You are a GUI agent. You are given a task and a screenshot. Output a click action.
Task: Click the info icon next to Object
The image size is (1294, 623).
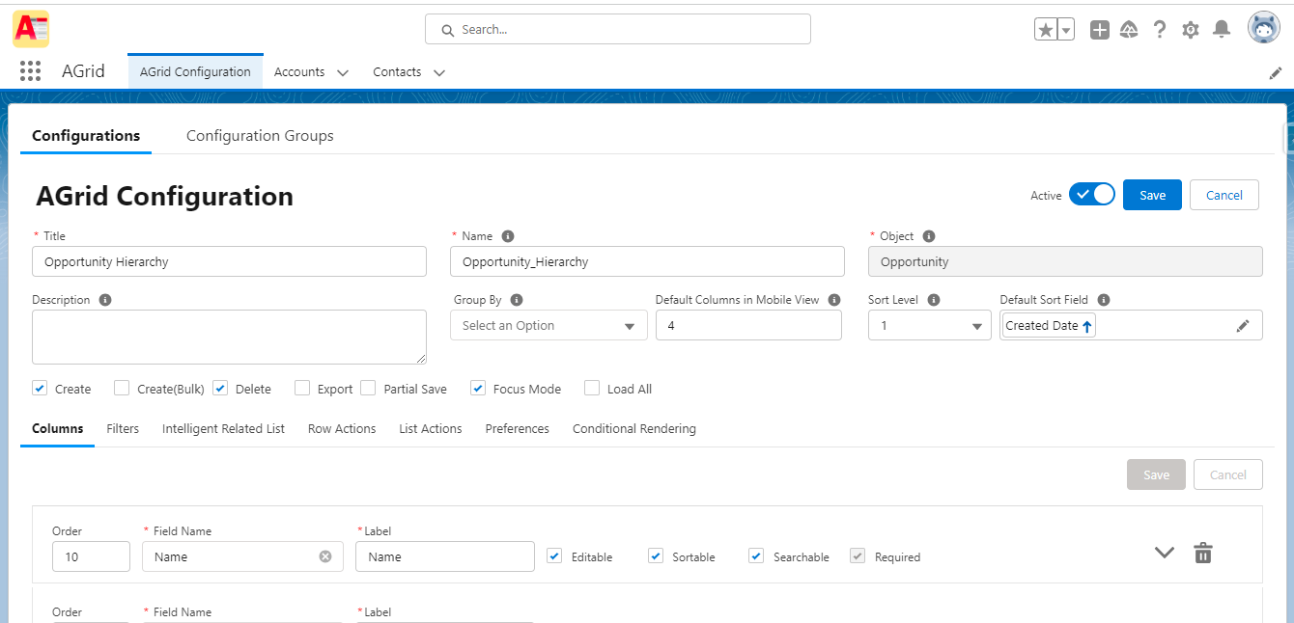click(x=929, y=236)
